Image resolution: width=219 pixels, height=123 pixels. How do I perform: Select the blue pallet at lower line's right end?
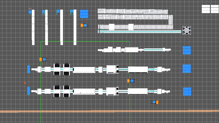pos(187,92)
